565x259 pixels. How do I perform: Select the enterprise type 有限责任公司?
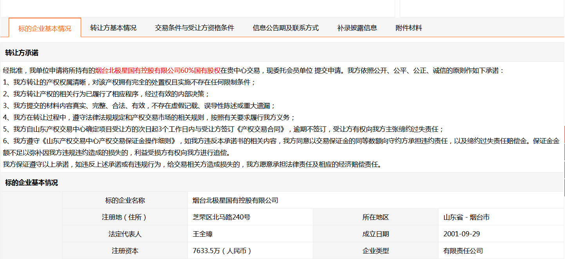463,251
